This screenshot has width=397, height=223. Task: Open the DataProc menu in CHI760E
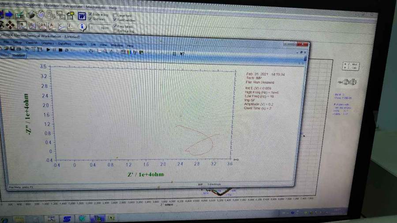[x=64, y=44]
